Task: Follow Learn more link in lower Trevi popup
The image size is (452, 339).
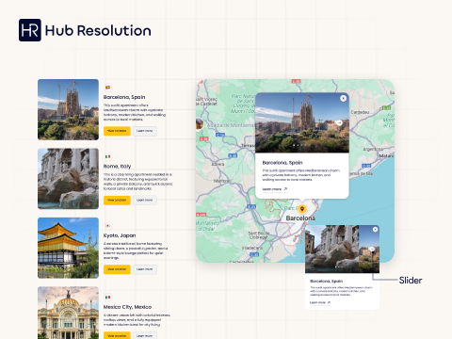Action: coord(320,302)
